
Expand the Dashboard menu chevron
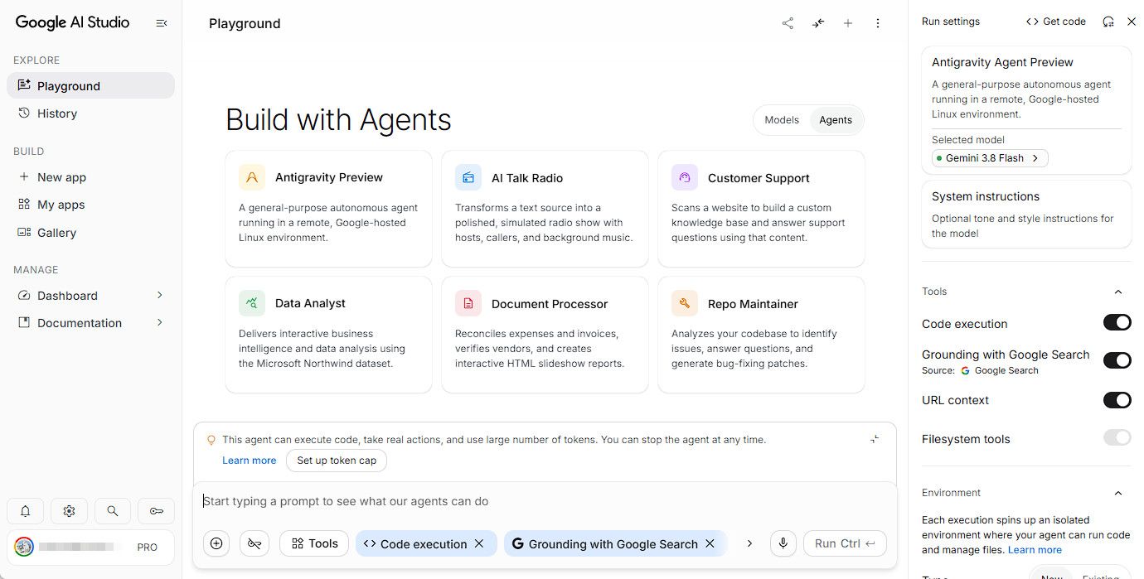pos(160,295)
